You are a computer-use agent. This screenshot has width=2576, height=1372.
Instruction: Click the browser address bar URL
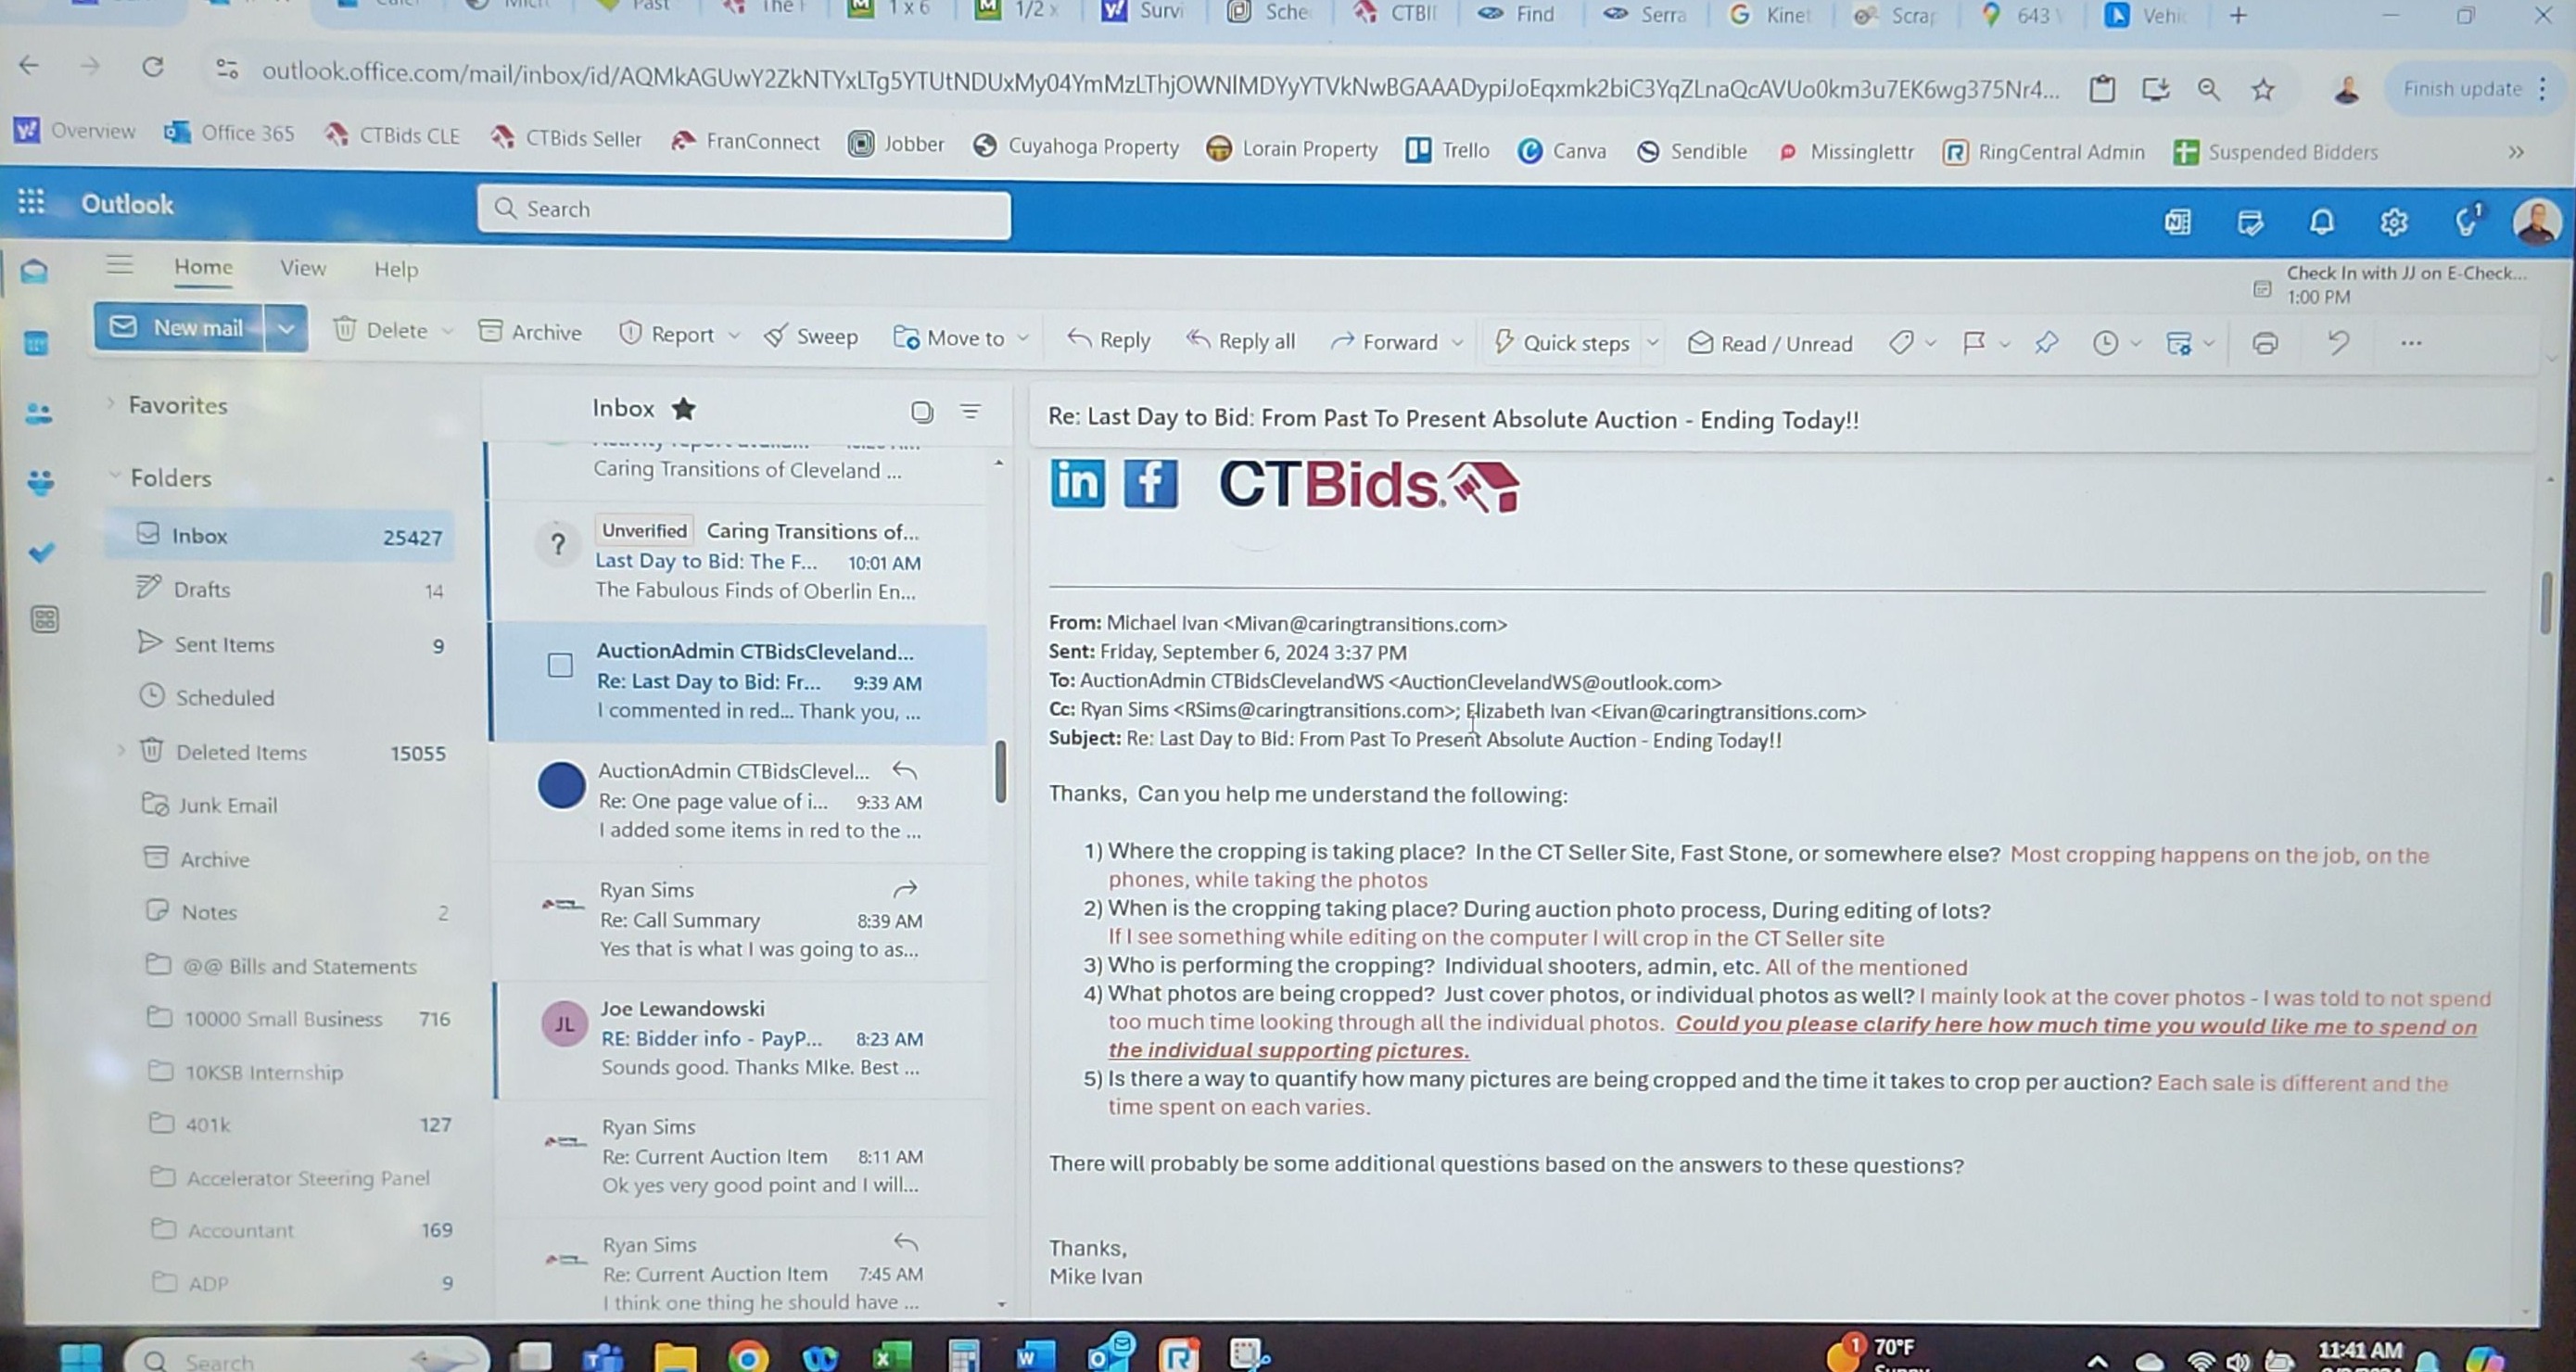(x=1160, y=80)
